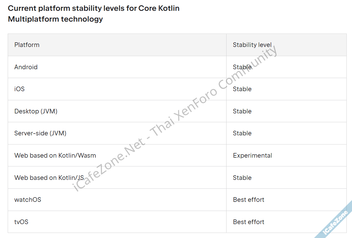Click the Platform column header
The height and width of the screenshot is (238, 352).
click(27, 45)
